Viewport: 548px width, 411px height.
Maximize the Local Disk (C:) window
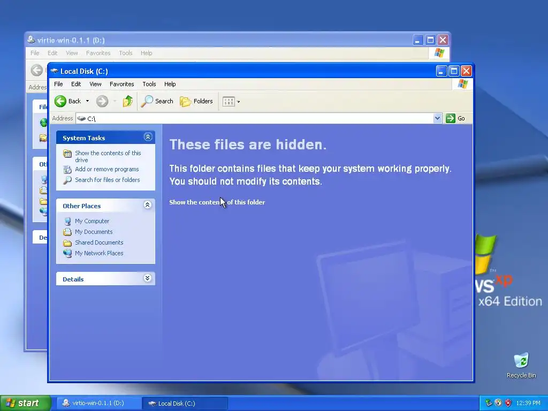pos(454,71)
